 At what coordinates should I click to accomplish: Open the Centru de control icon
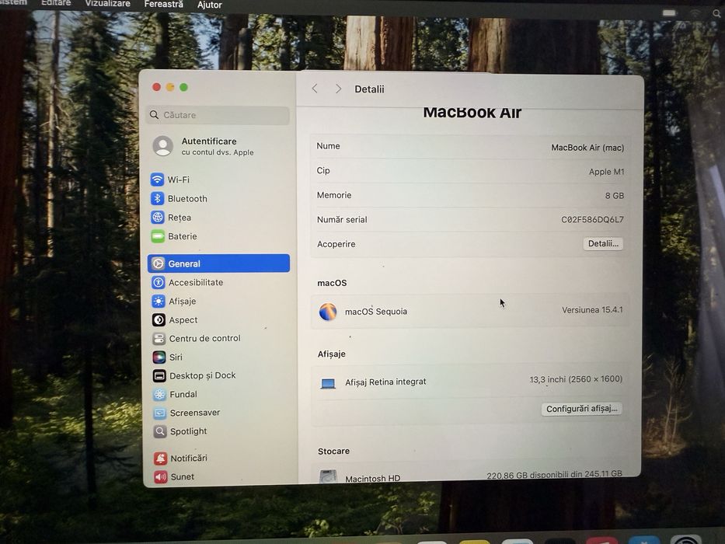tap(159, 339)
